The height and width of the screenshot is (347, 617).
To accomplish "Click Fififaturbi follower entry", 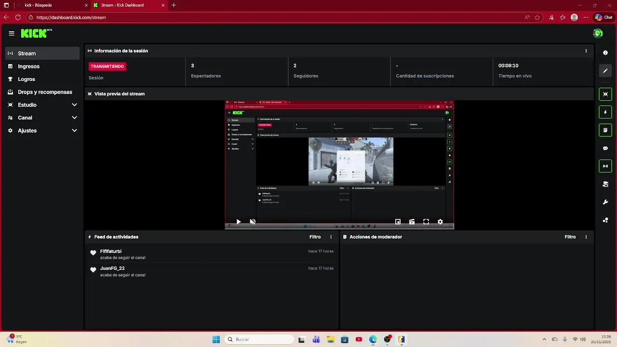I will click(212, 254).
